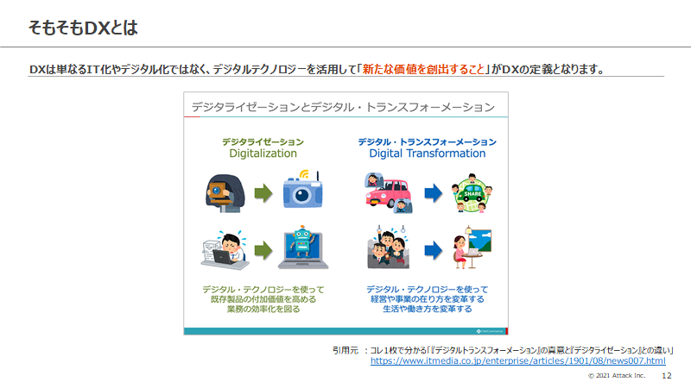
Task: Click the green 'Digitalization' heading
Action: [263, 153]
